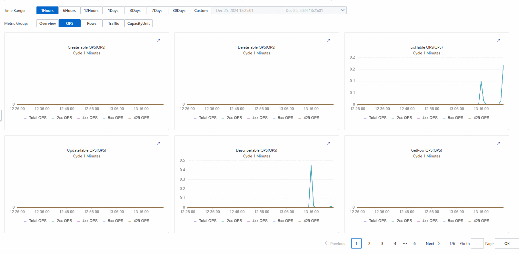
Task: Expand the DeleteTable QPS chart to fullscreen
Action: (x=328, y=41)
